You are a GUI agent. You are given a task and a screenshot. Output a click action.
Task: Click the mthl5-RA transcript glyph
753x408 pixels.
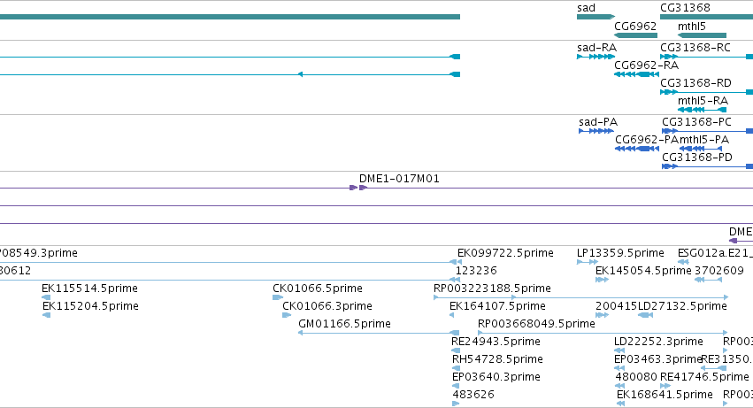tap(702, 110)
